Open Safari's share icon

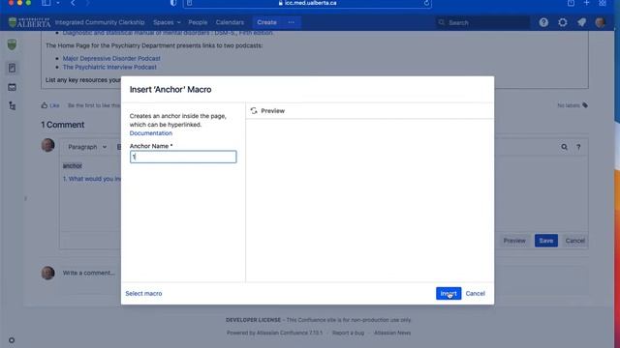tap(571, 3)
